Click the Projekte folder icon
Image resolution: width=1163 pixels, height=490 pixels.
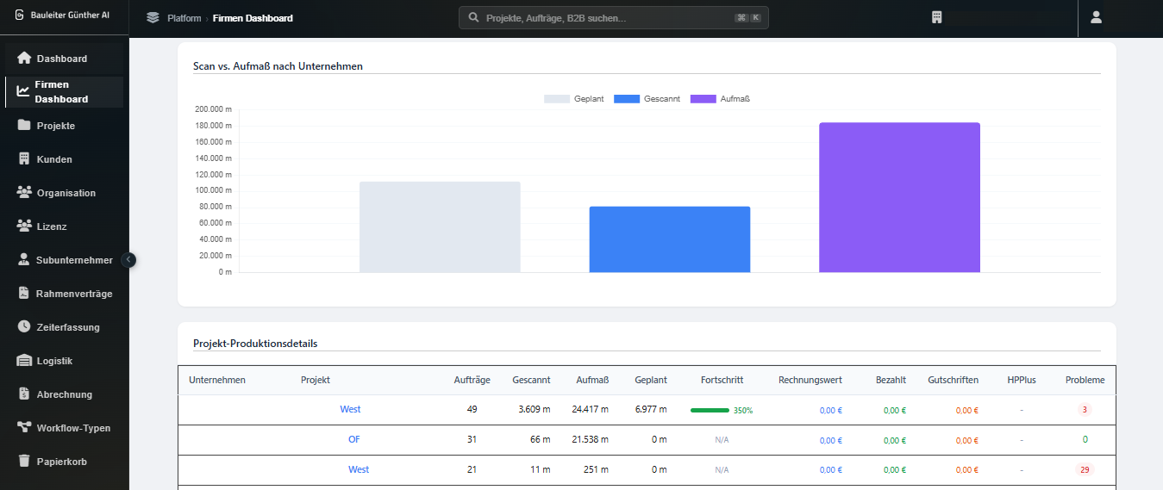point(24,126)
